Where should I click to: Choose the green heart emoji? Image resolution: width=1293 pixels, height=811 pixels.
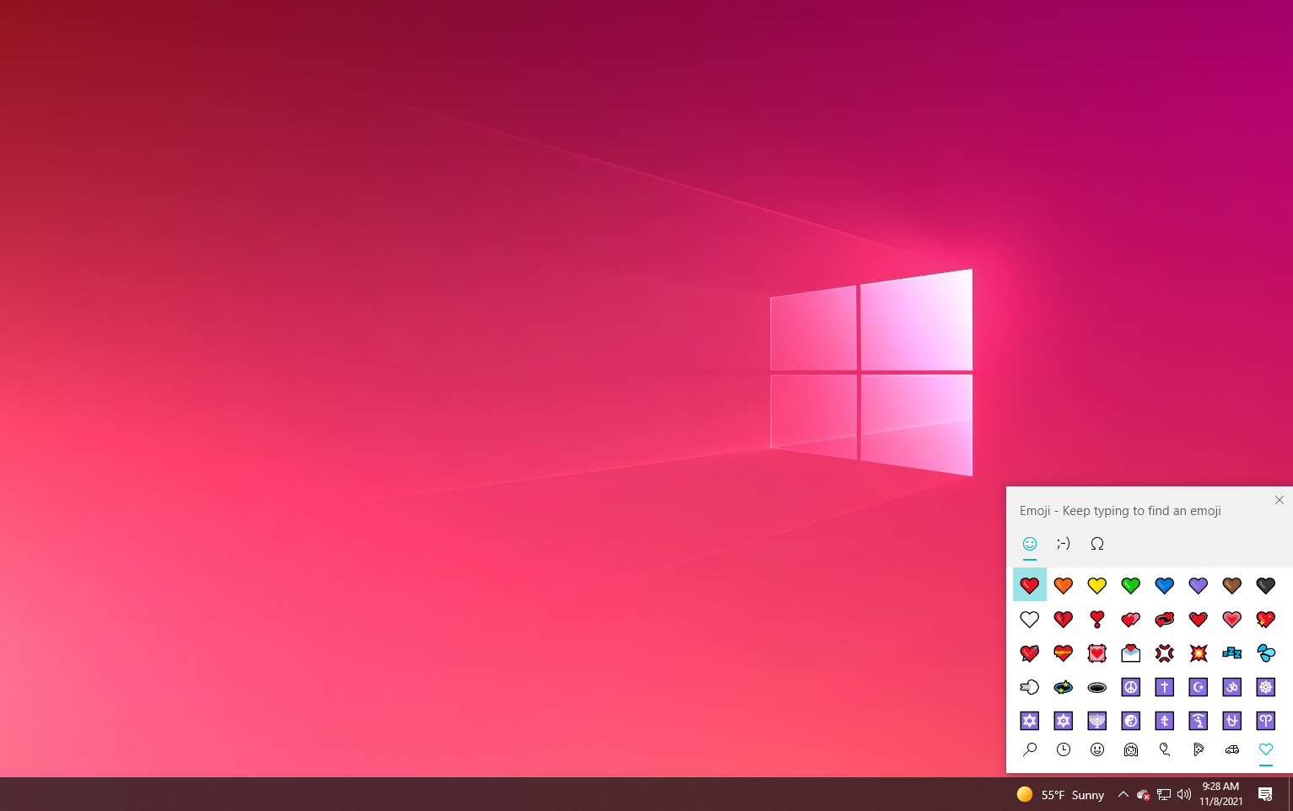pos(1131,585)
